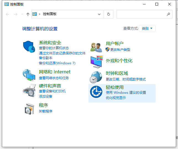The height and width of the screenshot is (149, 178).
Task: Open the 系统和安全 category heading
Action: (50, 43)
